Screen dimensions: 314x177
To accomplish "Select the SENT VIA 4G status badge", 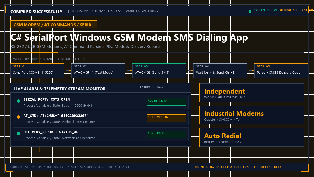I will (166, 118).
